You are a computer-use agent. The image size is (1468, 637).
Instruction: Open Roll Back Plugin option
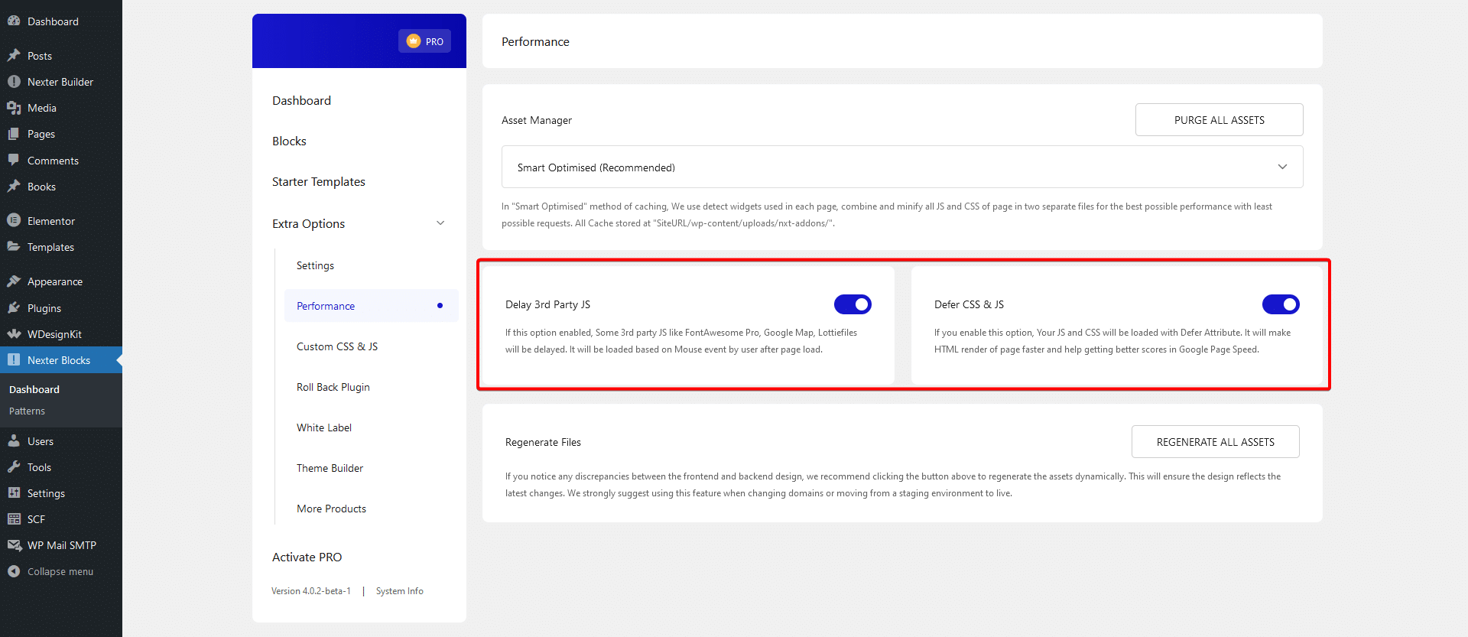tap(333, 387)
